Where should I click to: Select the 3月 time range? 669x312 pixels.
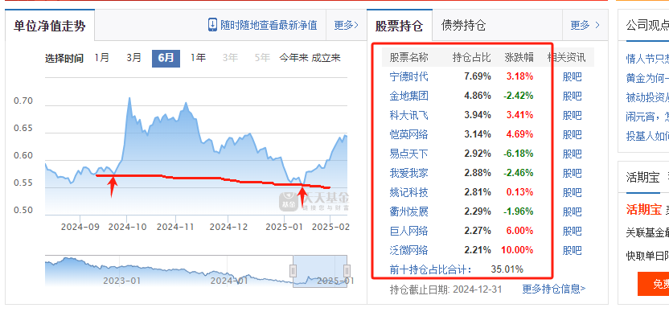(134, 58)
